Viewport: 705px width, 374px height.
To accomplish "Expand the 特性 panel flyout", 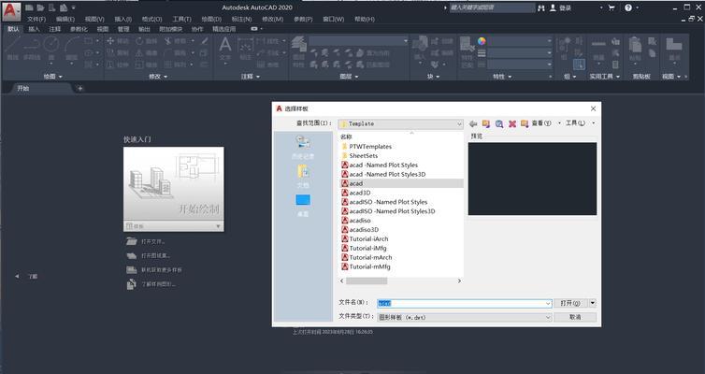I will 503,77.
